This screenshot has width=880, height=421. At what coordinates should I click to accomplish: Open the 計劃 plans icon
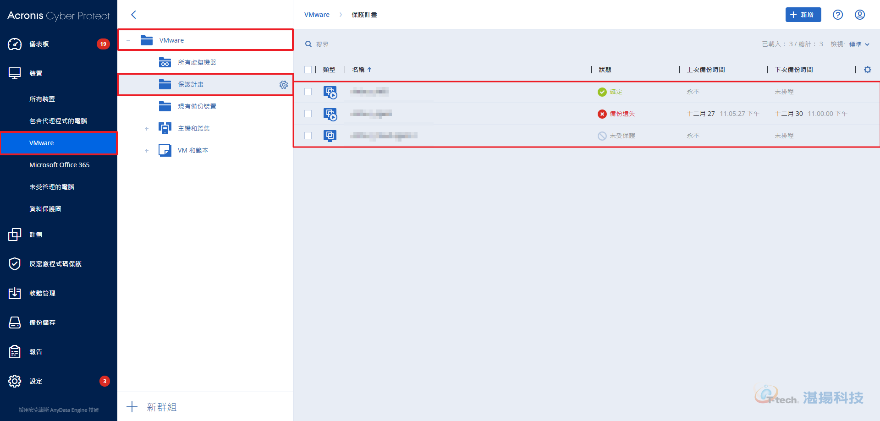click(x=15, y=235)
